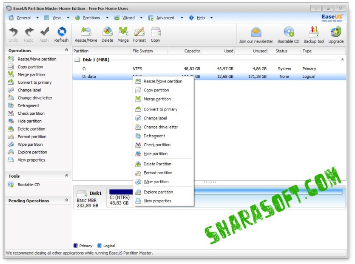Click Convert to primary icon in context menu

(138, 109)
